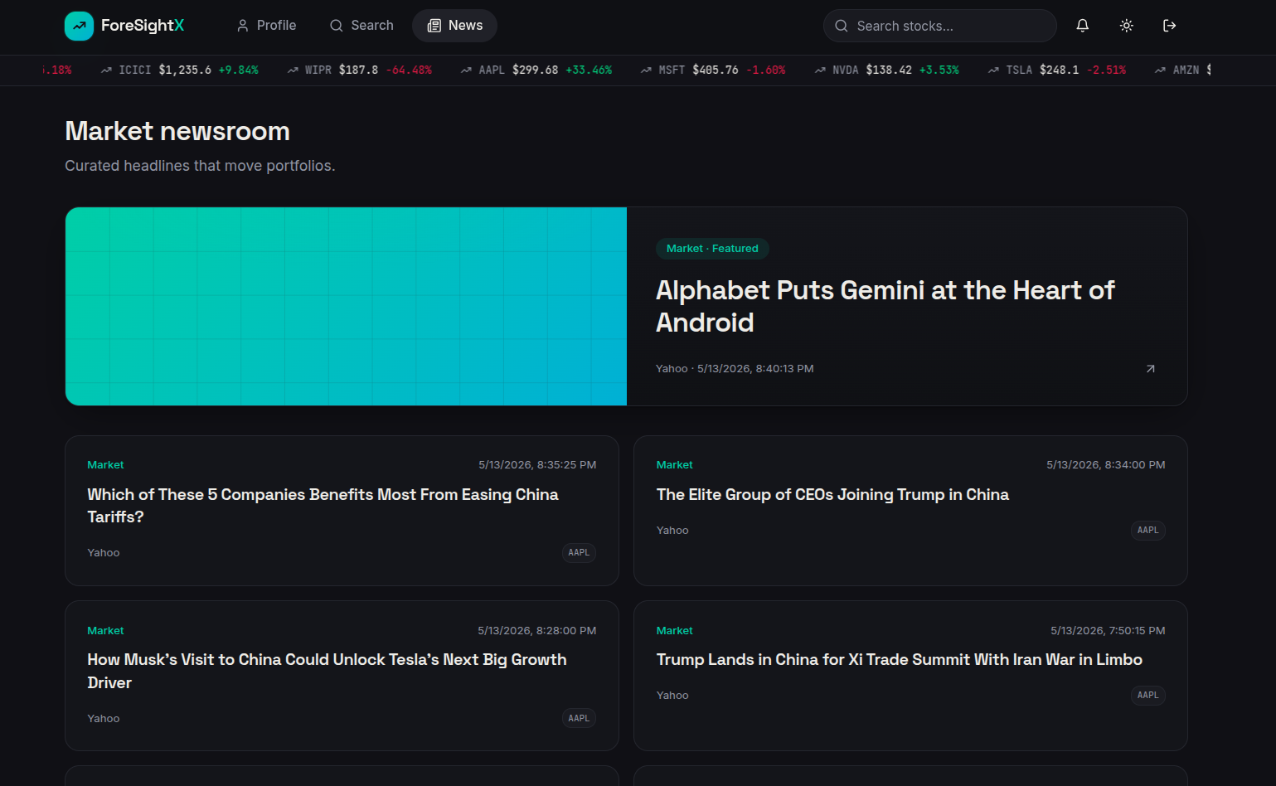Image resolution: width=1276 pixels, height=786 pixels.
Task: Open the featured article external link arrow
Action: pos(1150,369)
